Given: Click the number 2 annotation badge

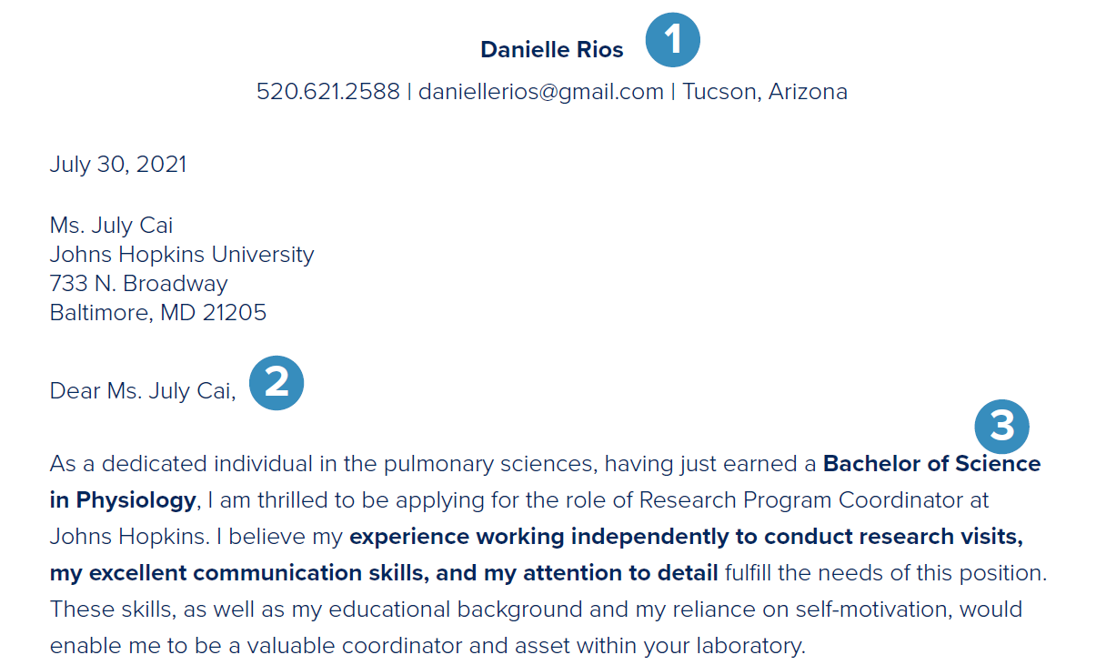Looking at the screenshot, I should 276,382.
